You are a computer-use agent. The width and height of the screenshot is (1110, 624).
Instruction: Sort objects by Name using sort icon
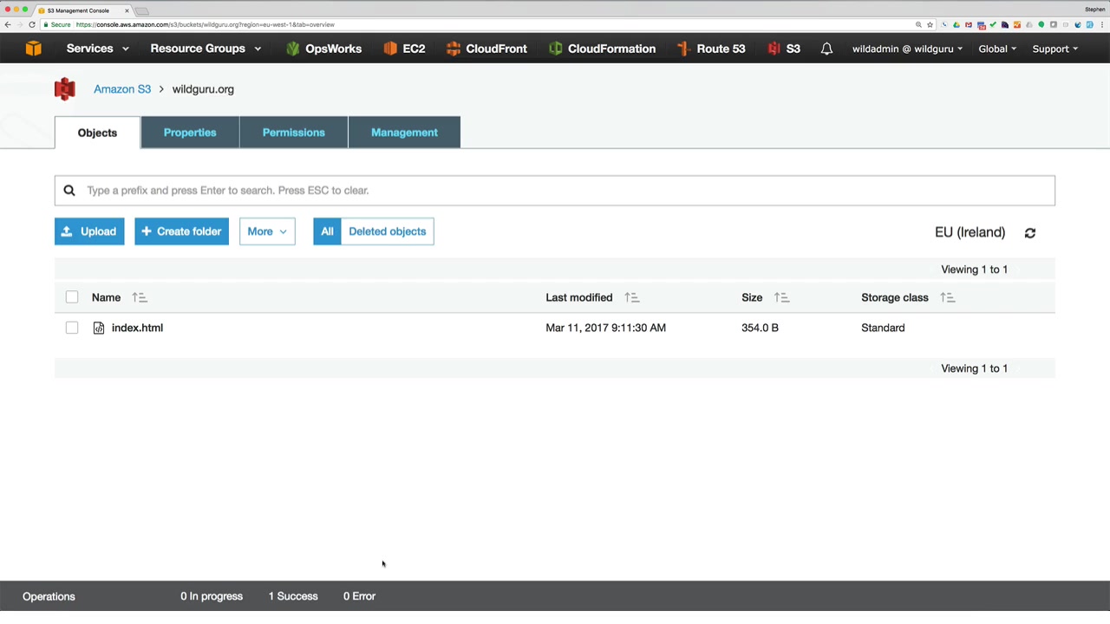tap(140, 297)
